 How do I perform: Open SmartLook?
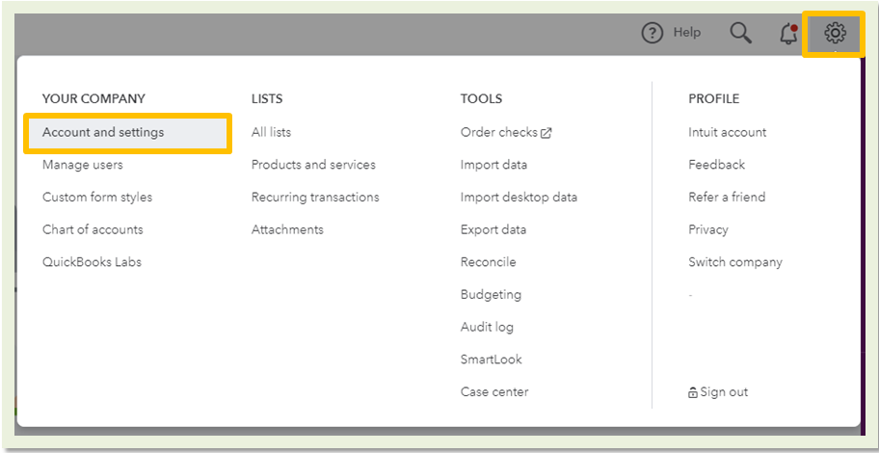click(492, 360)
